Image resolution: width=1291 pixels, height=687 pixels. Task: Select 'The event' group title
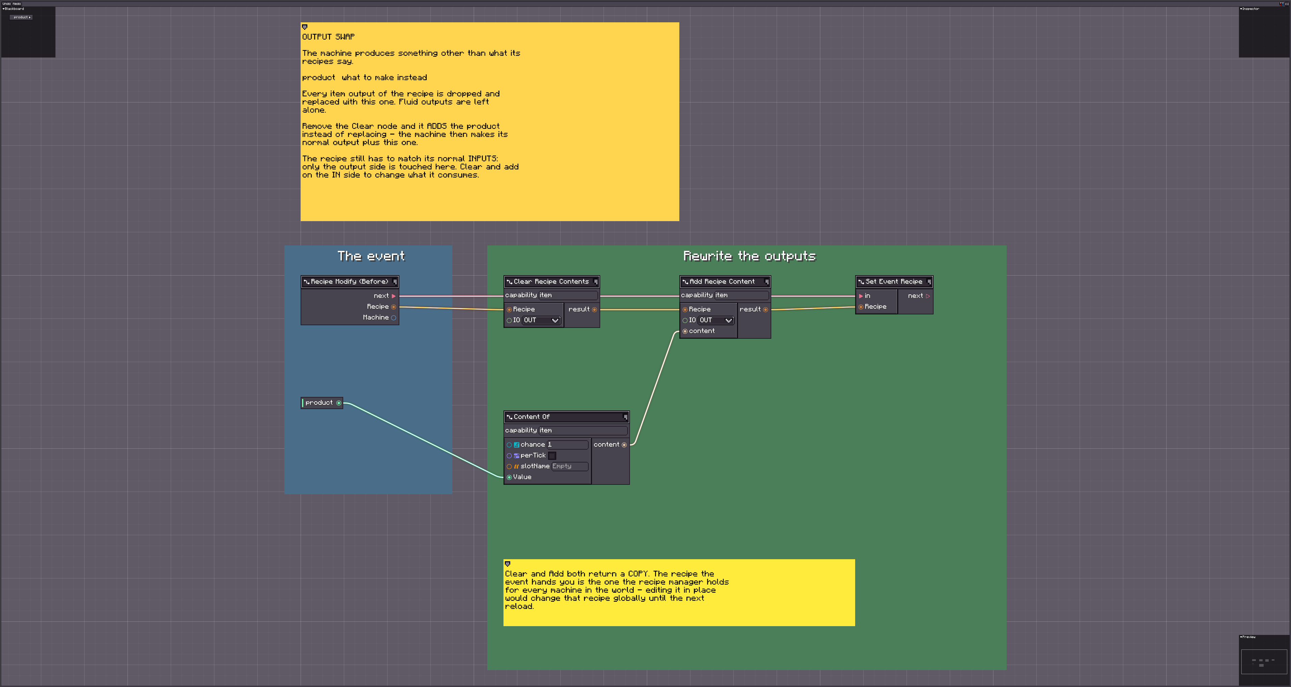point(371,257)
